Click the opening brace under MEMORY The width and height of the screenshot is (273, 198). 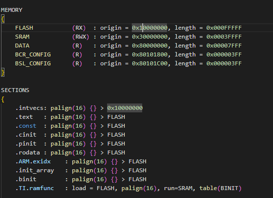(2, 19)
